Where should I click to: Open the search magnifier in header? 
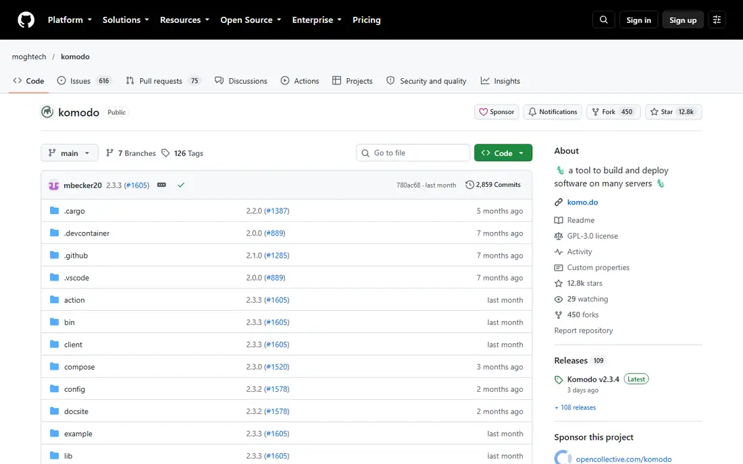(603, 20)
